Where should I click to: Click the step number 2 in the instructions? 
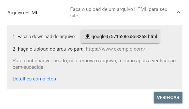pyautogui.click(x=14, y=49)
